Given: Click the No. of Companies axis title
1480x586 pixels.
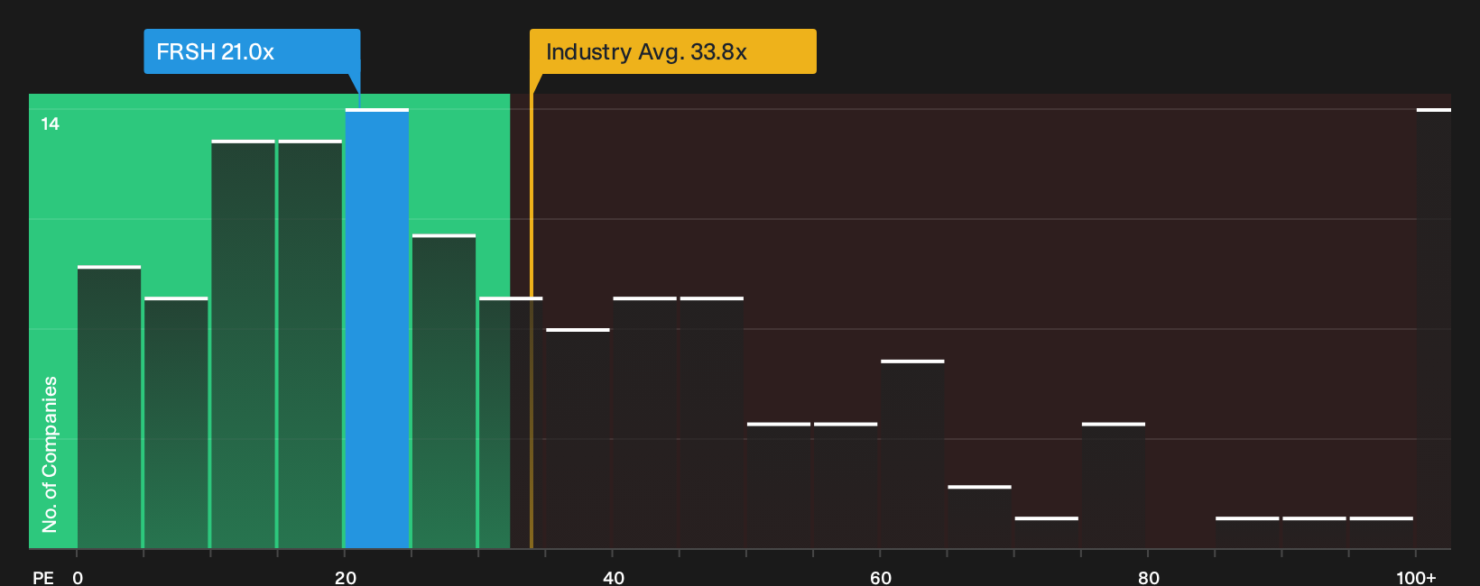Looking at the screenshot, I should coord(50,454).
